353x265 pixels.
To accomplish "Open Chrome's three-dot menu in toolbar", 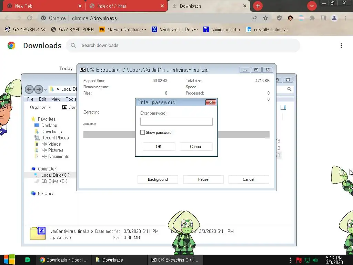I will [345, 18].
